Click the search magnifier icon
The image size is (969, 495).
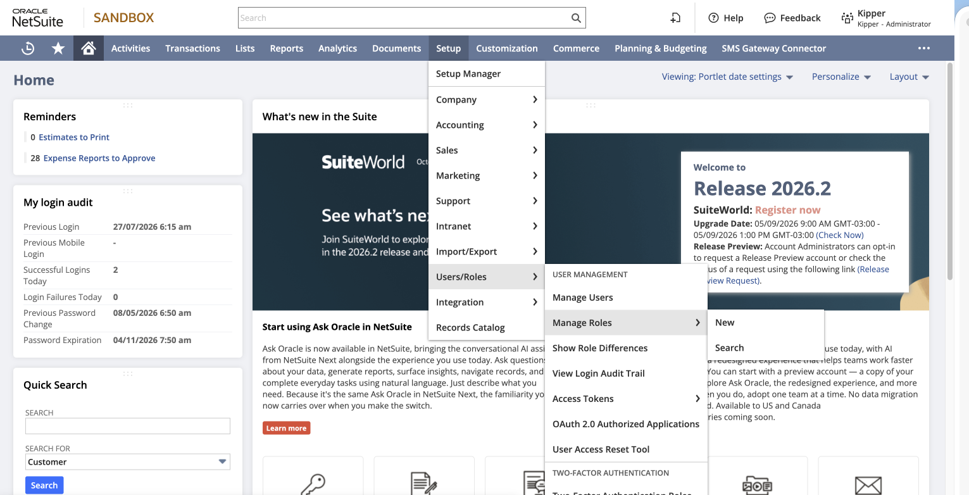[576, 18]
